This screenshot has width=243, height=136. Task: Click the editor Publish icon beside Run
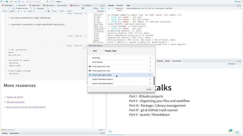102,8
